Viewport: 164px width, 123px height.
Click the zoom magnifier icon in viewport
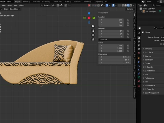pos(93,26)
